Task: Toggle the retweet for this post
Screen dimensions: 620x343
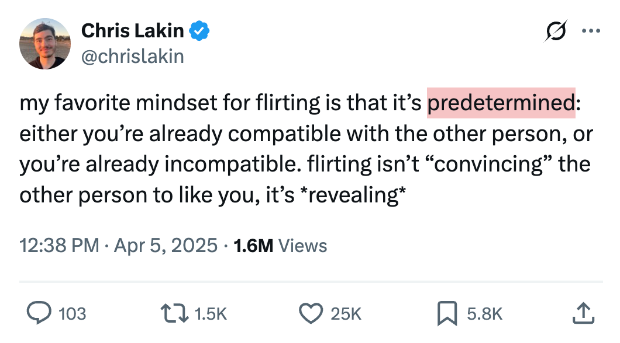Action: tap(172, 313)
